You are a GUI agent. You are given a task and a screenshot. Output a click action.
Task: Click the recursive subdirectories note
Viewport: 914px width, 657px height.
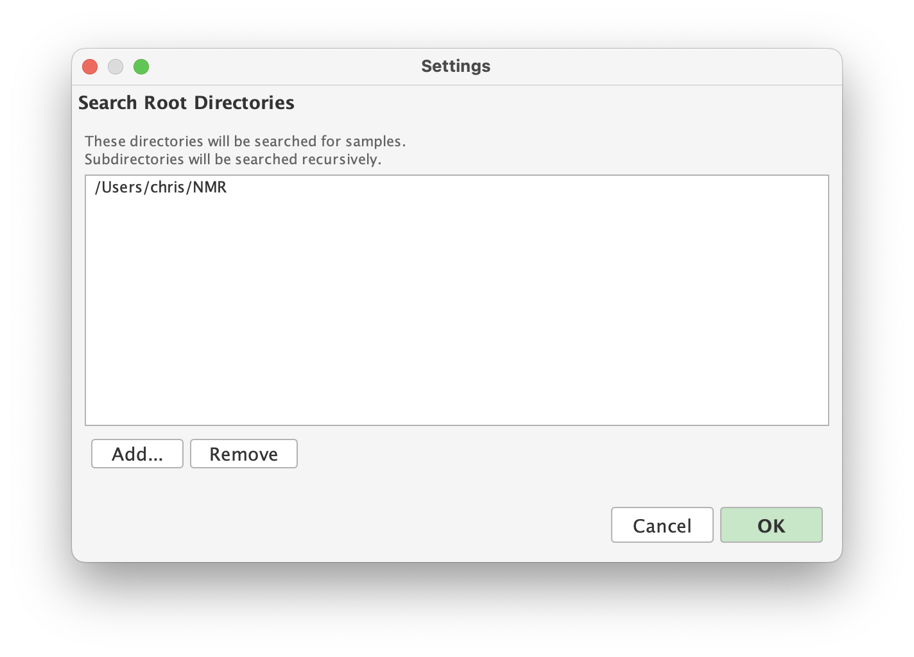tap(233, 159)
